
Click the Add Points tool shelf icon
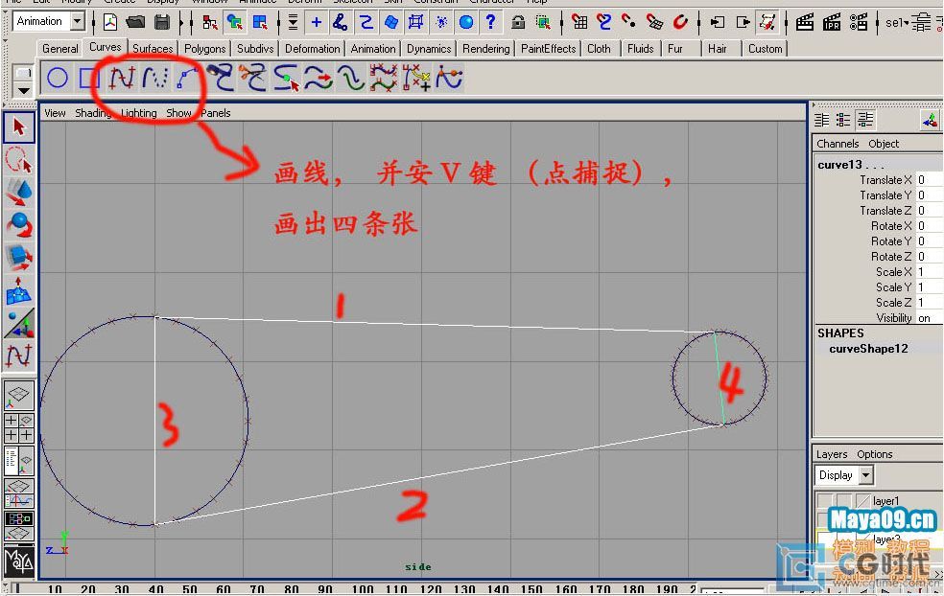tap(416, 79)
